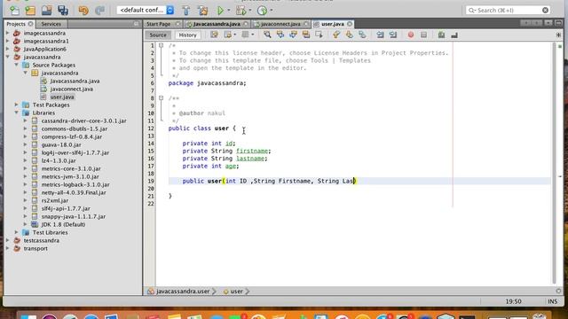The image size is (568, 319).
Task: Click the Profile Project icon
Action: click(x=263, y=11)
